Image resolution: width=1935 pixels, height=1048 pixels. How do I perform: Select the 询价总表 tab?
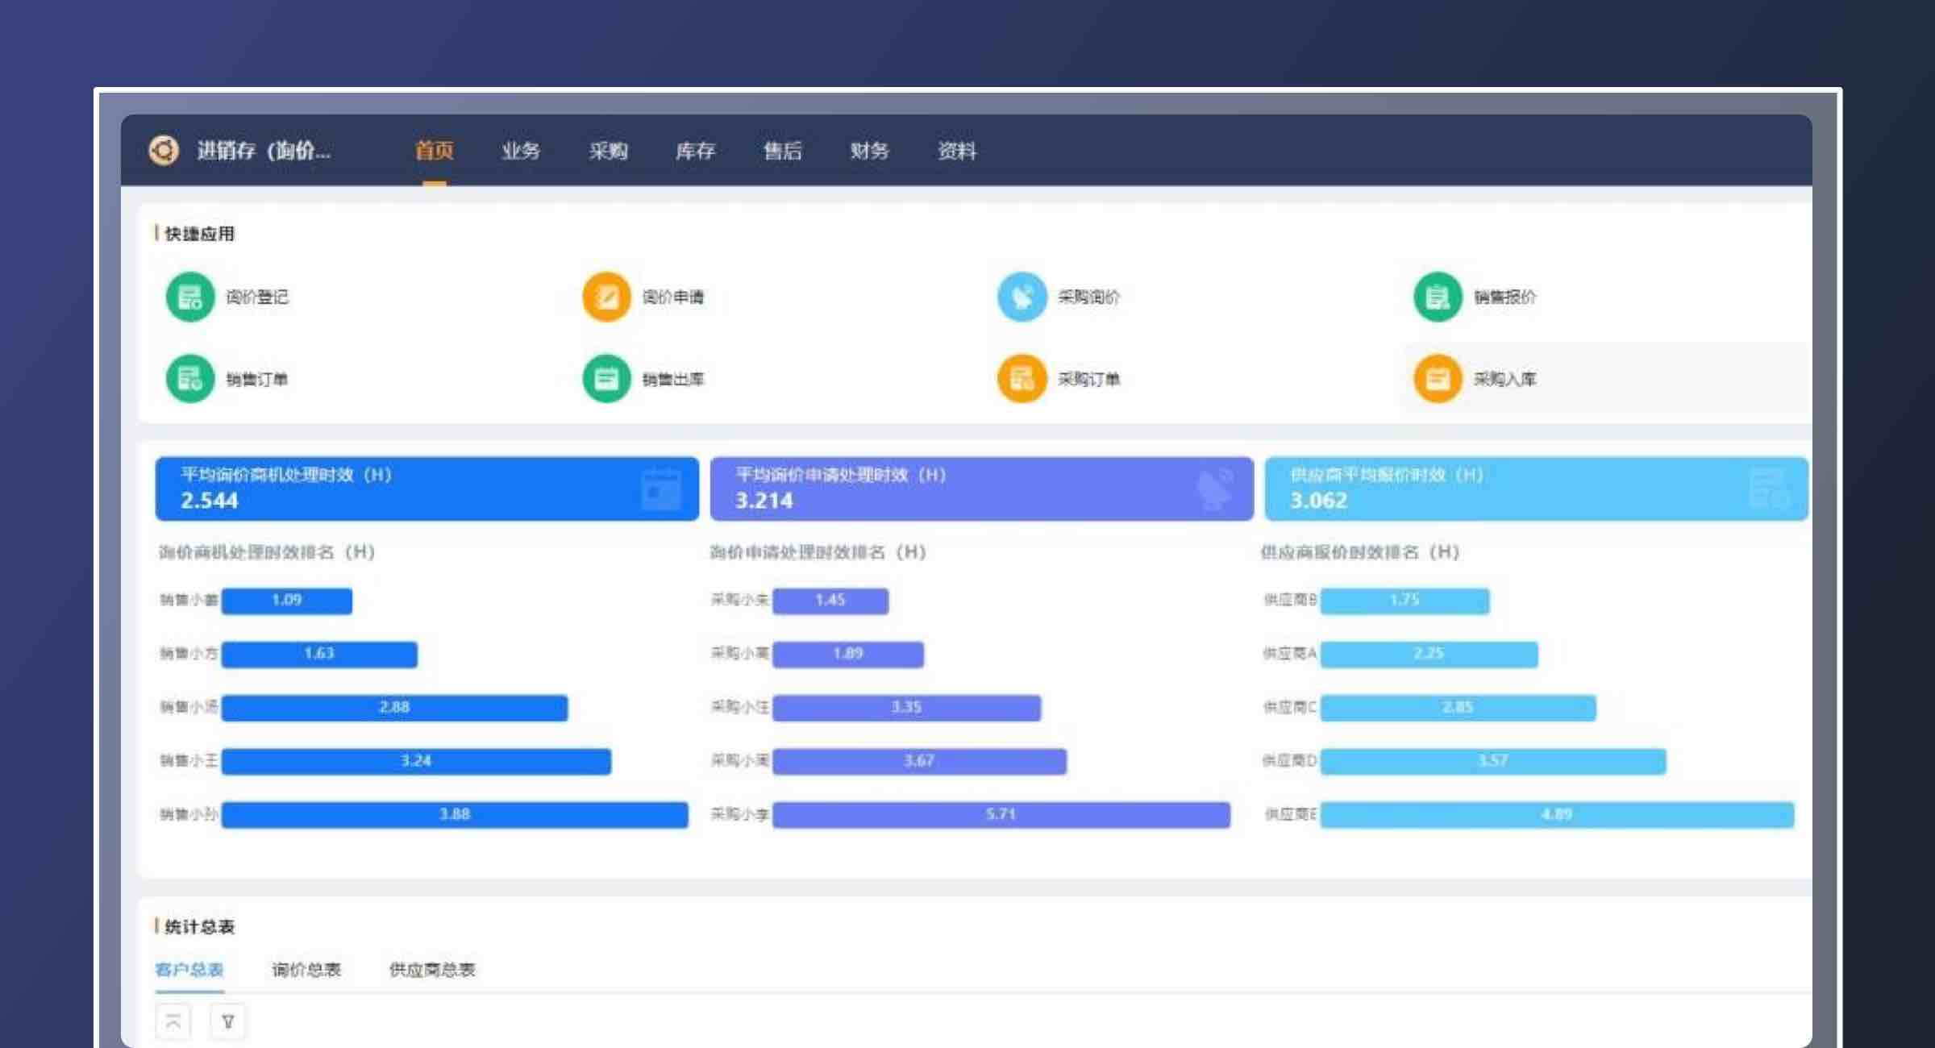coord(306,970)
